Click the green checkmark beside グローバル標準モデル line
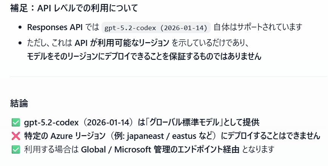The width and height of the screenshot is (328, 166). point(16,122)
